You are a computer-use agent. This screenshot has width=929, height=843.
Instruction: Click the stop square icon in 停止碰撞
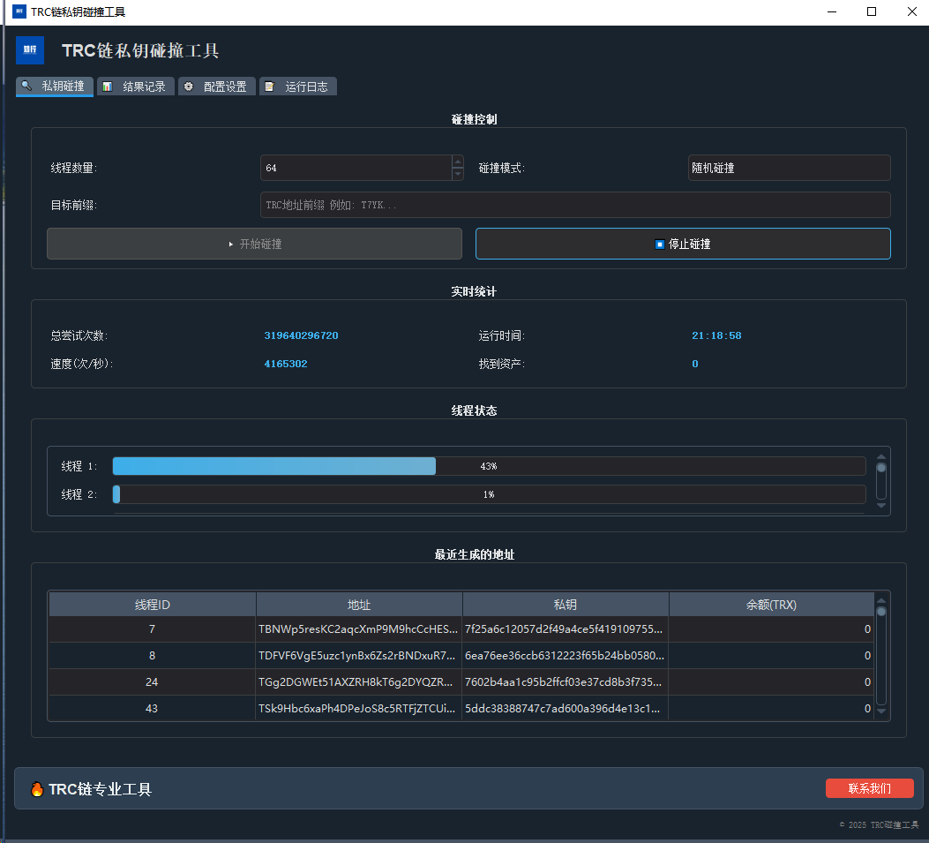(x=660, y=245)
